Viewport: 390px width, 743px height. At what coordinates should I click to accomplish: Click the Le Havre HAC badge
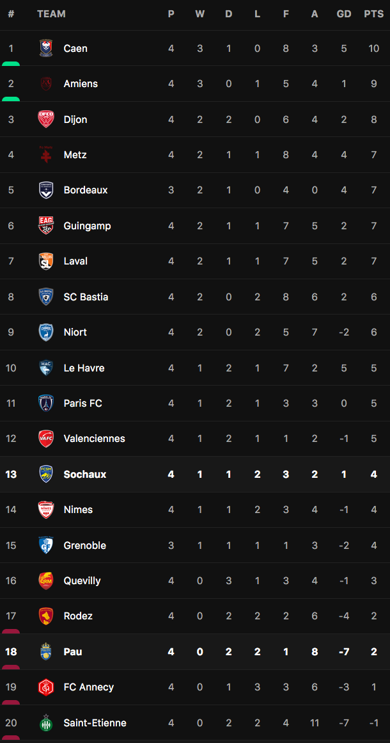(x=46, y=368)
